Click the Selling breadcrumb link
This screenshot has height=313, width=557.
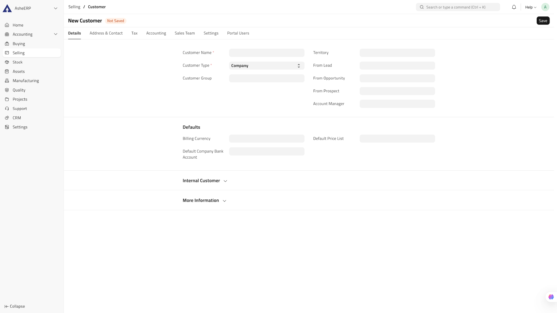pyautogui.click(x=74, y=7)
